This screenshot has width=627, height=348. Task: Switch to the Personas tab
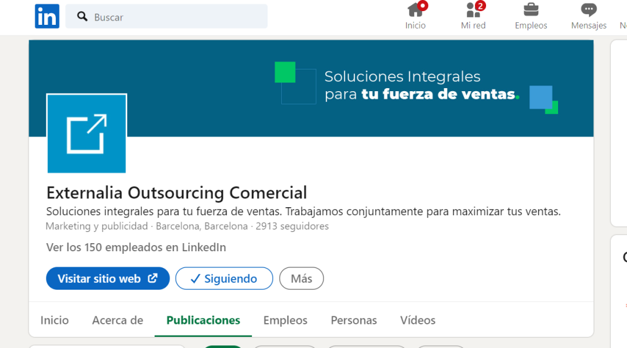click(x=354, y=320)
